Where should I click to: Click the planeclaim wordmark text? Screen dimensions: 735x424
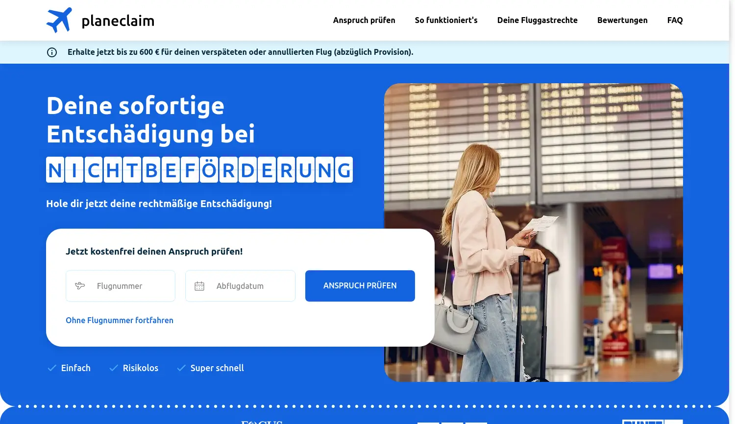pos(118,21)
